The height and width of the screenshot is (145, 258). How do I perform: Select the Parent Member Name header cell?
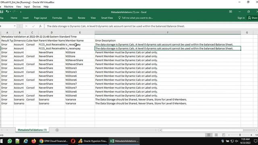[x=52, y=40]
